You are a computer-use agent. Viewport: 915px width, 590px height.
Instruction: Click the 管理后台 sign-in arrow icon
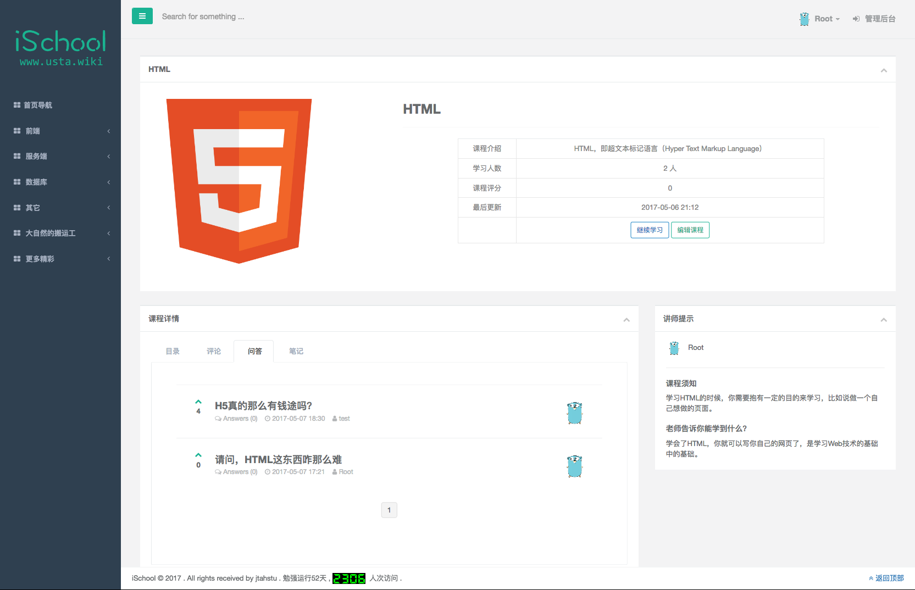pos(856,19)
